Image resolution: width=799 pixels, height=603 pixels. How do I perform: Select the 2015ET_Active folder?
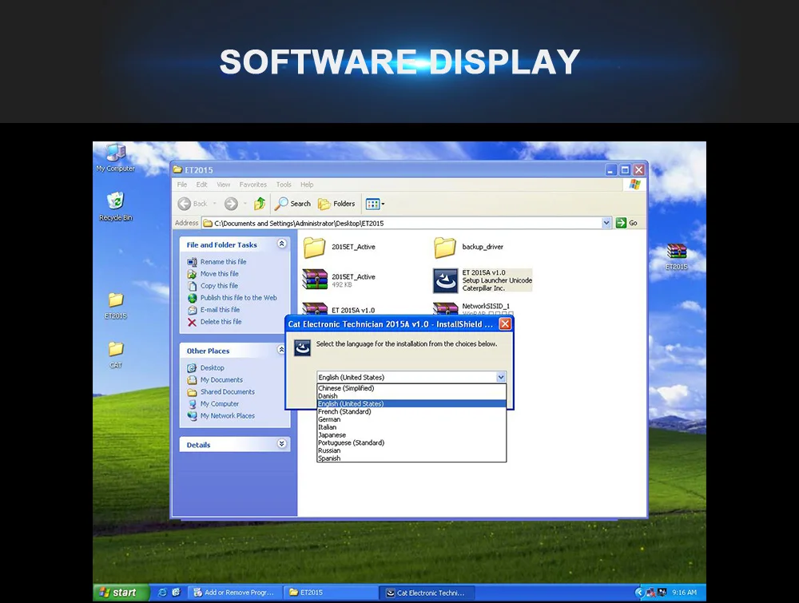tap(340, 247)
